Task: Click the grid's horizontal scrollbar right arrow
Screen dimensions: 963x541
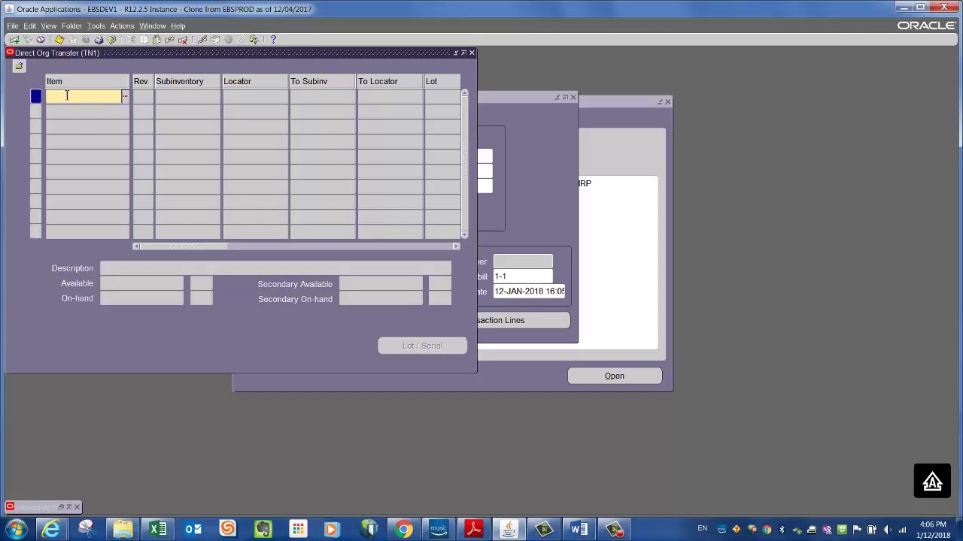Action: pos(456,246)
